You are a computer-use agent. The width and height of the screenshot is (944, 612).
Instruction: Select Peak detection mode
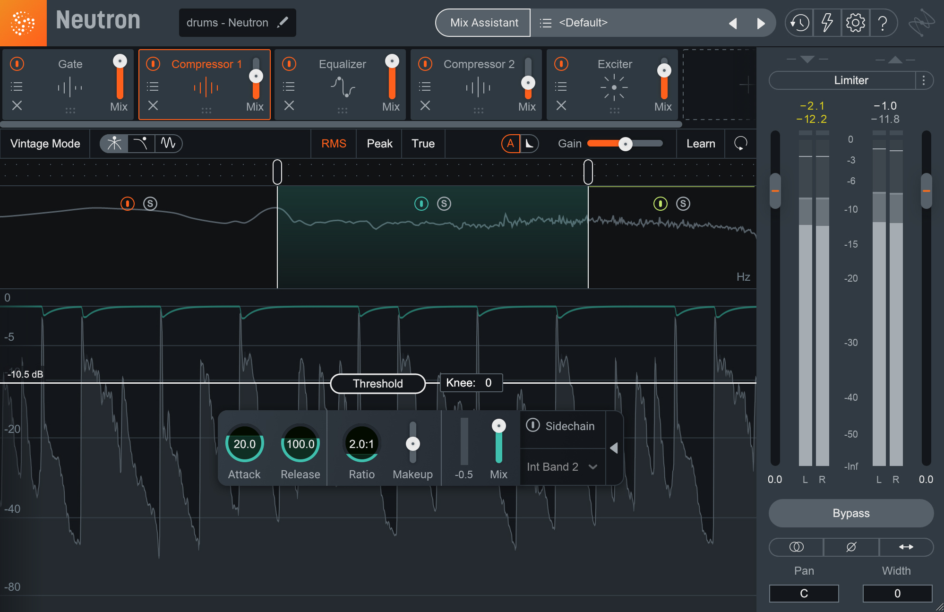(379, 144)
